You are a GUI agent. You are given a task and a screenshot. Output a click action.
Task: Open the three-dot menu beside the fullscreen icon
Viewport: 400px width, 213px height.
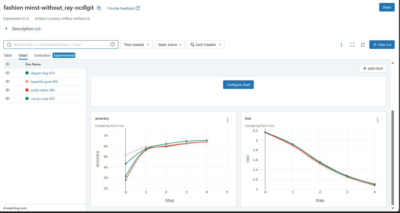(x=341, y=45)
